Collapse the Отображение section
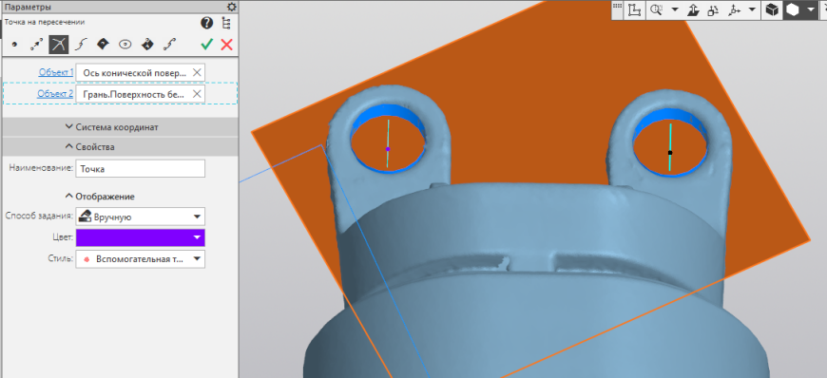The height and width of the screenshot is (378, 827). tap(100, 196)
